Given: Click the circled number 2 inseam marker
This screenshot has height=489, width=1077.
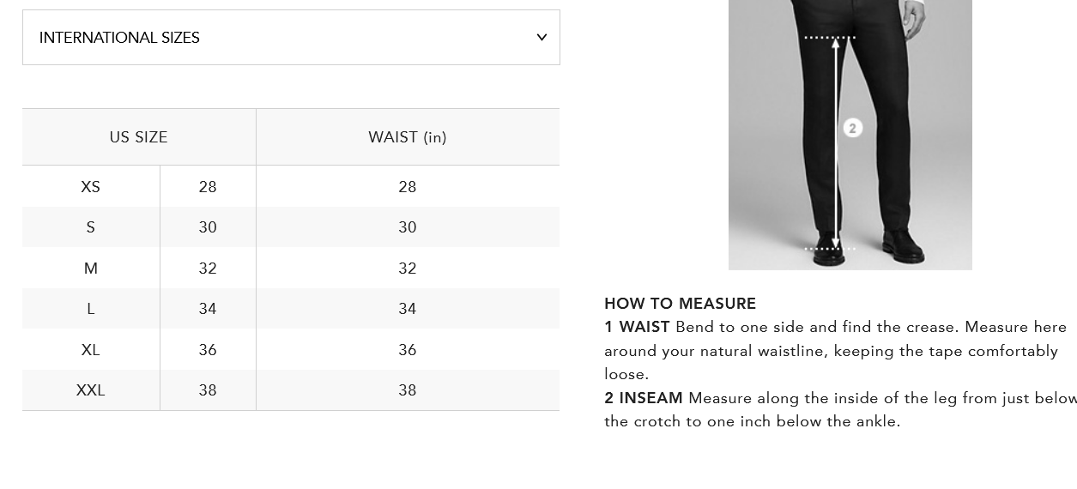Looking at the screenshot, I should (852, 128).
